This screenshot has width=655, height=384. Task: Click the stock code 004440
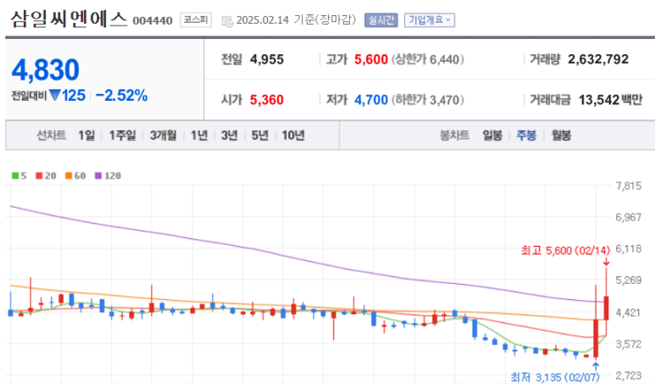[153, 21]
